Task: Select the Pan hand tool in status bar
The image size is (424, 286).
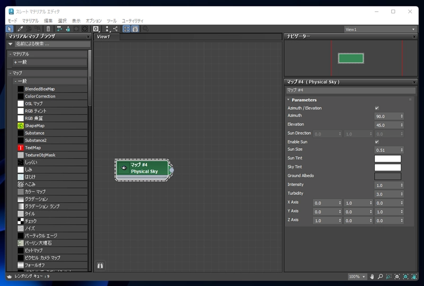Action: (x=372, y=276)
